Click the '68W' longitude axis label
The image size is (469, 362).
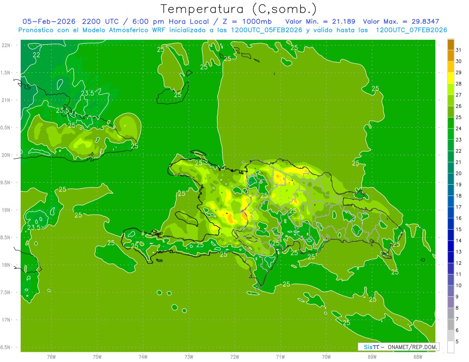418,357
